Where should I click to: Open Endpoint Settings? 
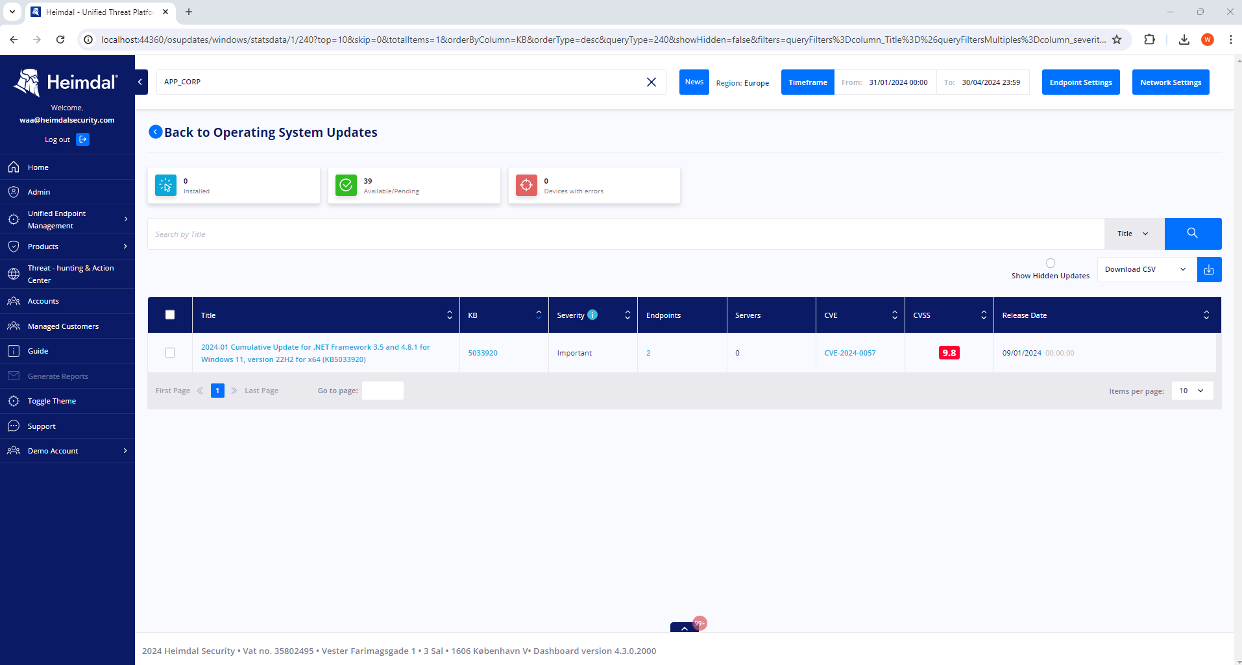coord(1081,82)
